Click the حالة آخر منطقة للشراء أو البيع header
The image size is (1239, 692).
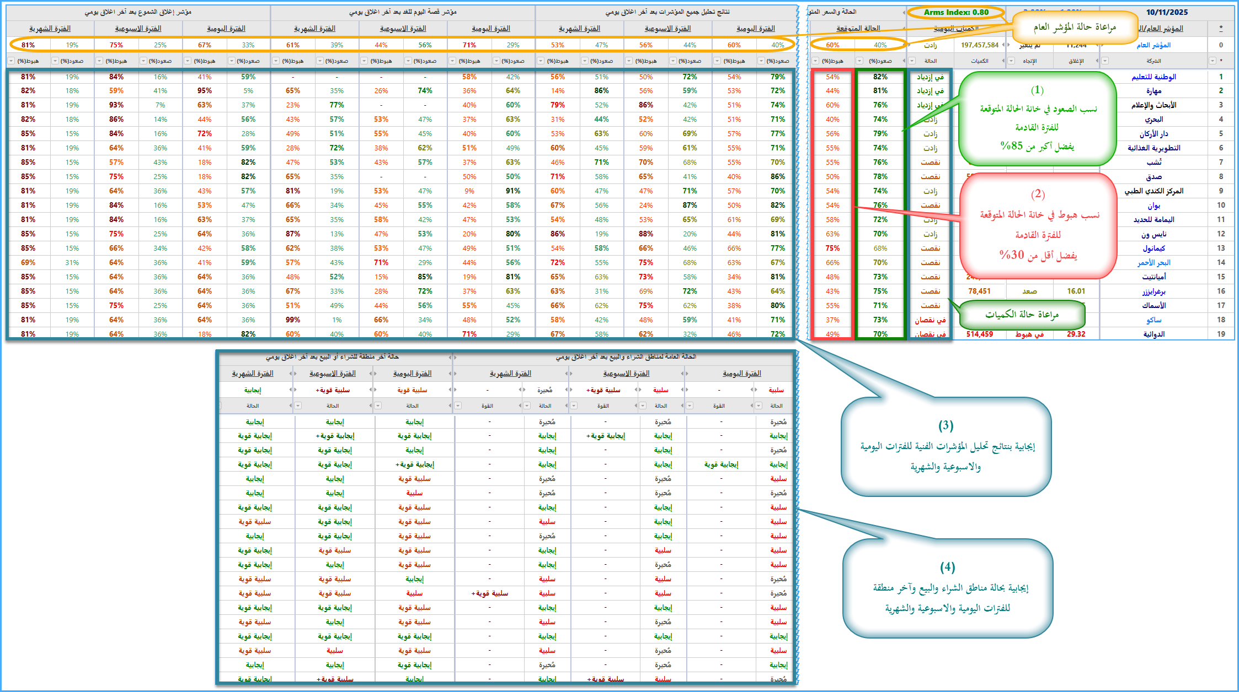(332, 357)
